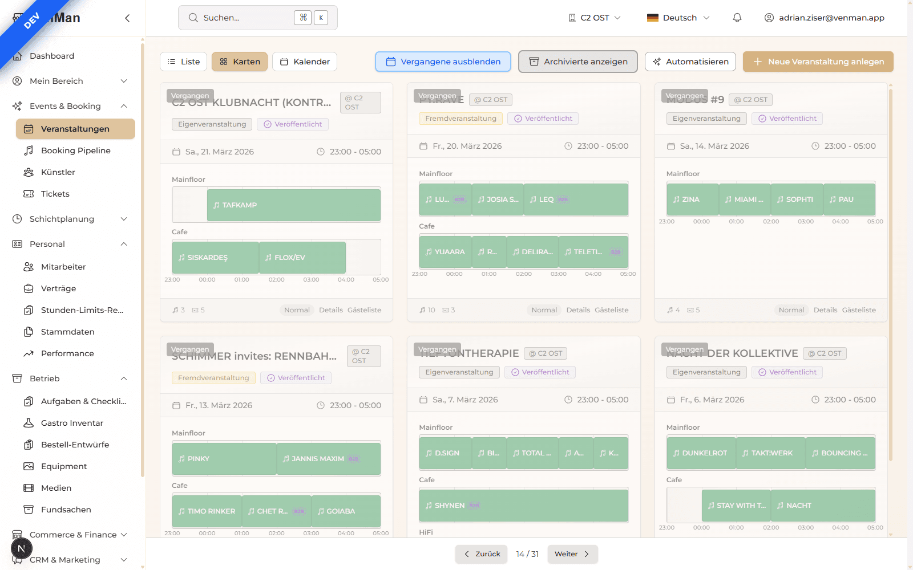
Task: Click the email adrian.ziser@venman.app
Action: pyautogui.click(x=831, y=18)
